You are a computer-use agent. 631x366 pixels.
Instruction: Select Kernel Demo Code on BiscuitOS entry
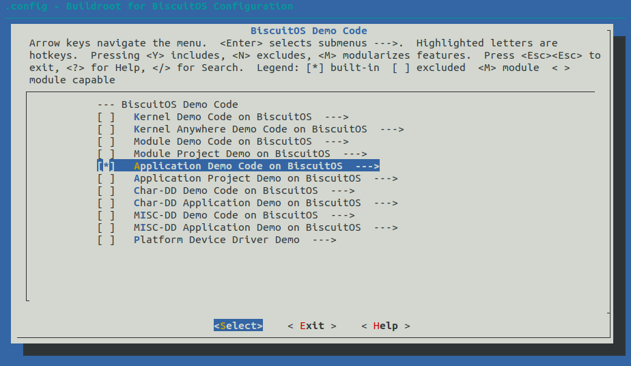(x=223, y=117)
